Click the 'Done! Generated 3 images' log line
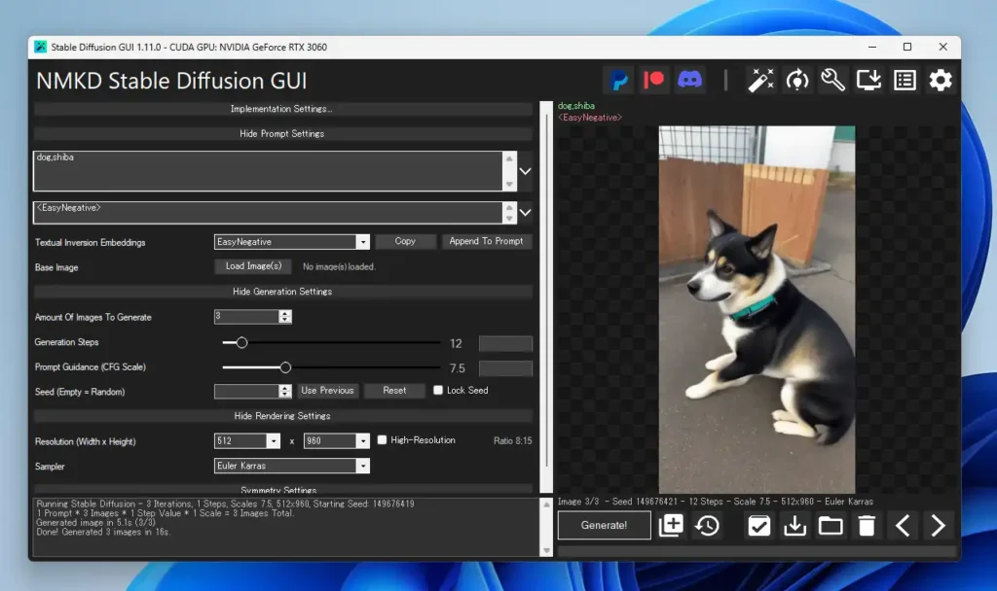 click(103, 532)
